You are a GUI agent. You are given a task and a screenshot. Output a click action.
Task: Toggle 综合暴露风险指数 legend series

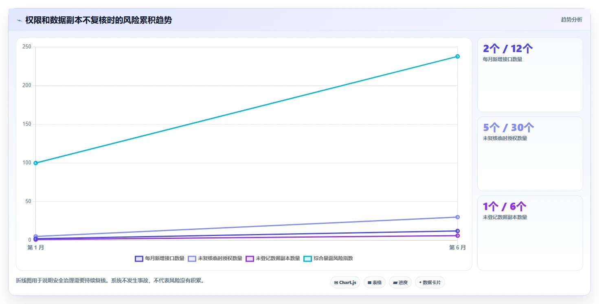(x=328, y=258)
